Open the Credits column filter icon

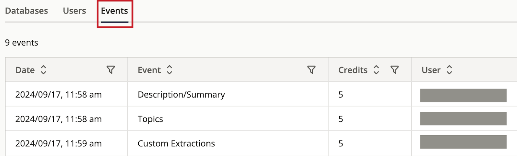click(x=395, y=70)
